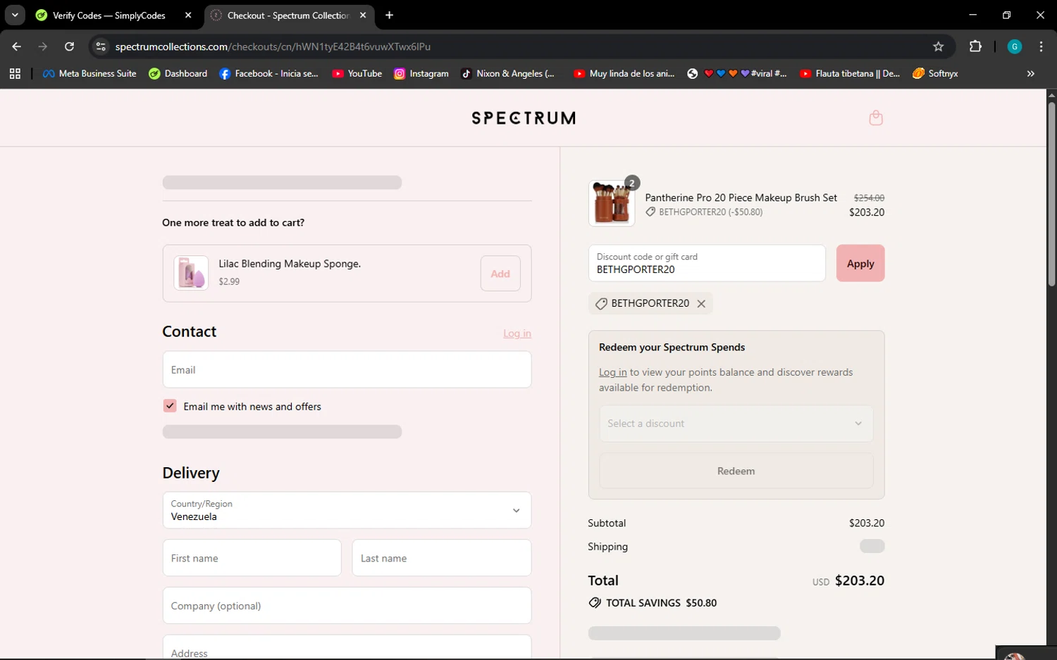The image size is (1057, 660).
Task: Click the TOTAL SAVINGS $50.80 text
Action: click(x=661, y=603)
